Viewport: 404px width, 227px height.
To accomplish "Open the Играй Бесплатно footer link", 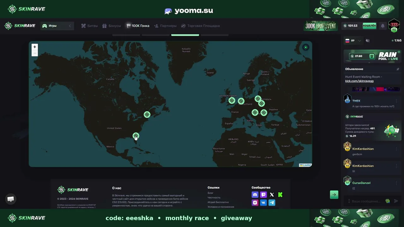I will pos(218,202).
